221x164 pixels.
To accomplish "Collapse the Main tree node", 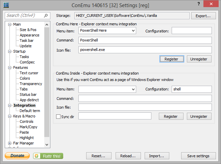I will pyautogui.click(x=10, y=24).
